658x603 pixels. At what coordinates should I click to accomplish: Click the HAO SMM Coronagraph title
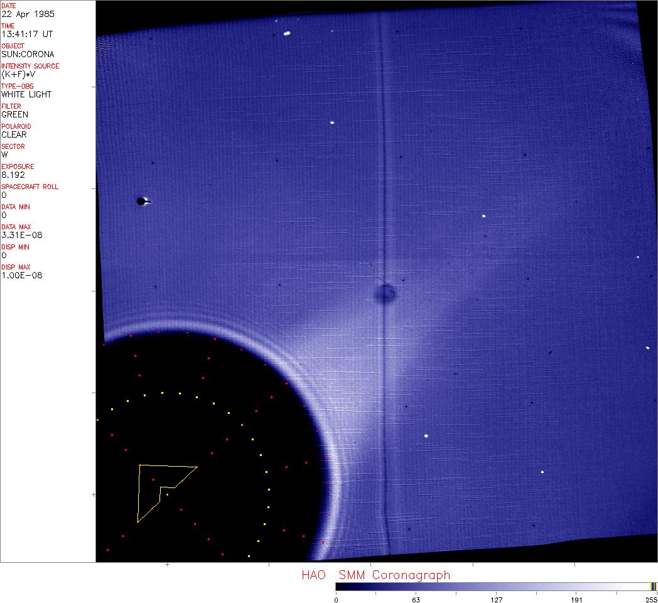[x=375, y=575]
